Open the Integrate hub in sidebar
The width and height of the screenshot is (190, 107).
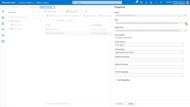pyautogui.click(x=3, y=29)
